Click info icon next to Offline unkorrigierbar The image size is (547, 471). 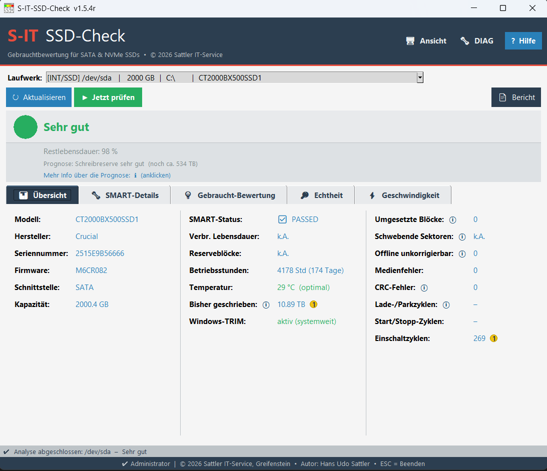coord(462,254)
